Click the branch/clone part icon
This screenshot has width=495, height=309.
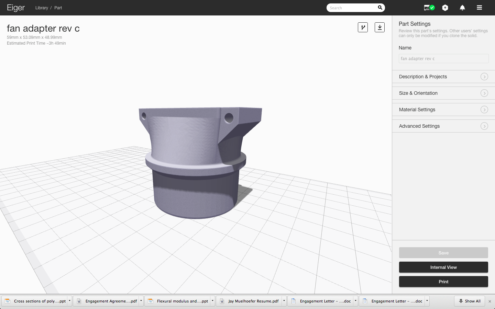[x=363, y=27]
